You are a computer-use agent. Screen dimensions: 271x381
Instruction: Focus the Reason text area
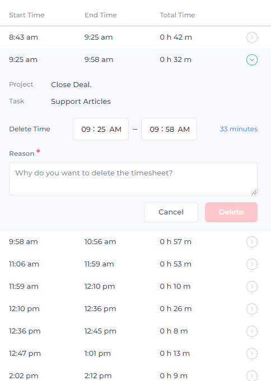click(x=133, y=179)
